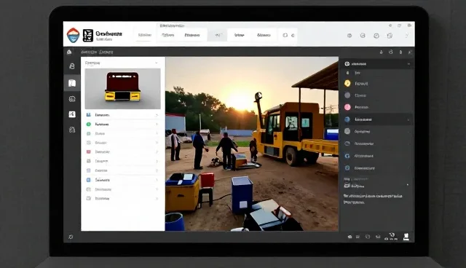Image resolution: width=466 pixels, height=268 pixels.
Task: Open the yellow truck thumbnail preview
Action: pyautogui.click(x=123, y=89)
